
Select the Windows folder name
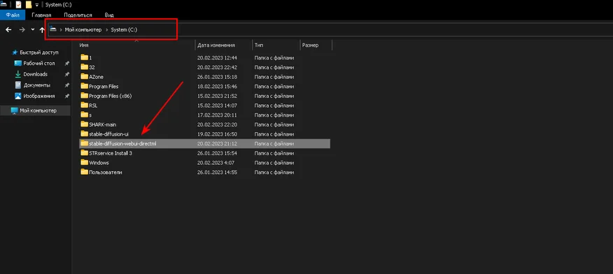(x=99, y=163)
